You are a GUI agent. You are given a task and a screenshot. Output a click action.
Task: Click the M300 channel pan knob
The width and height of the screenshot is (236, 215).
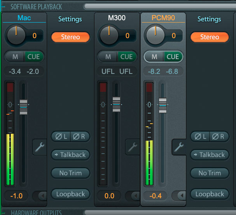[x=109, y=35]
